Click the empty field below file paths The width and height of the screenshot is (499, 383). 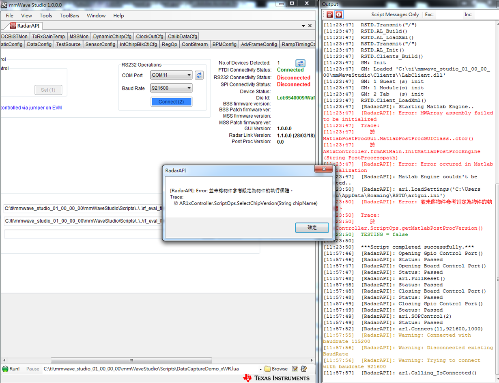83,234
